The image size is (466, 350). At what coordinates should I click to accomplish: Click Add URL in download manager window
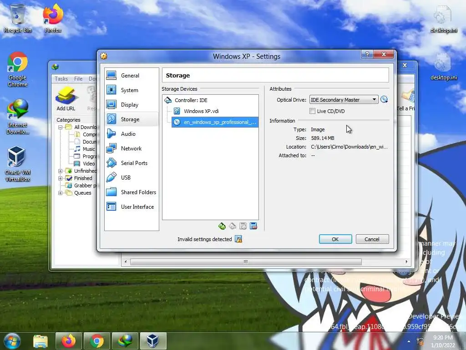coord(66,99)
